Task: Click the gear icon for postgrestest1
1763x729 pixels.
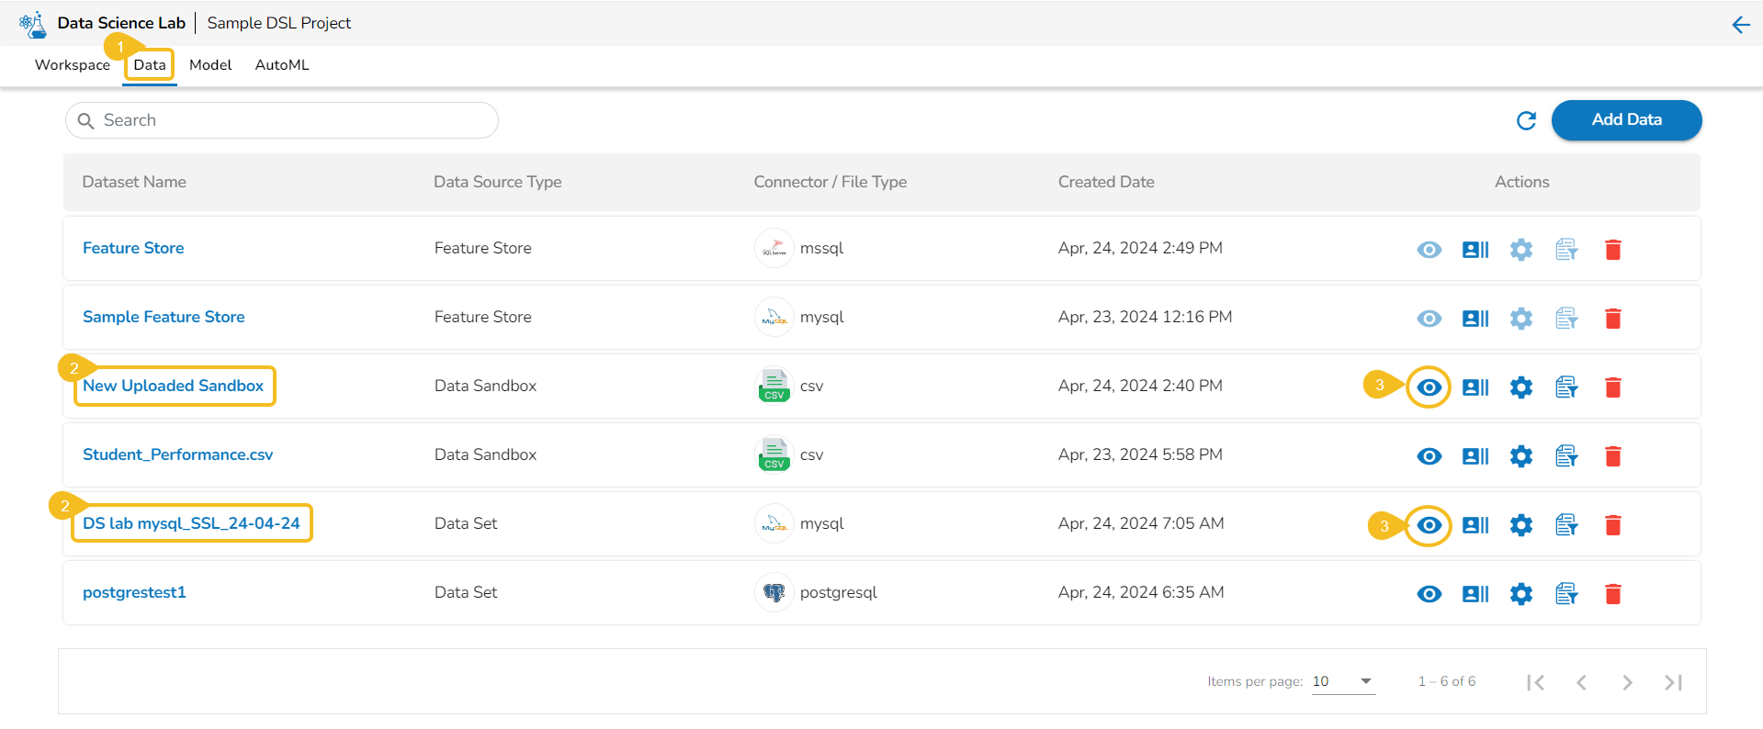Action: tap(1520, 594)
